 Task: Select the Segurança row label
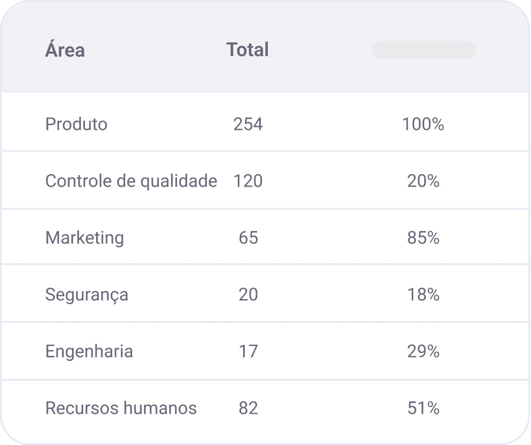pos(87,295)
